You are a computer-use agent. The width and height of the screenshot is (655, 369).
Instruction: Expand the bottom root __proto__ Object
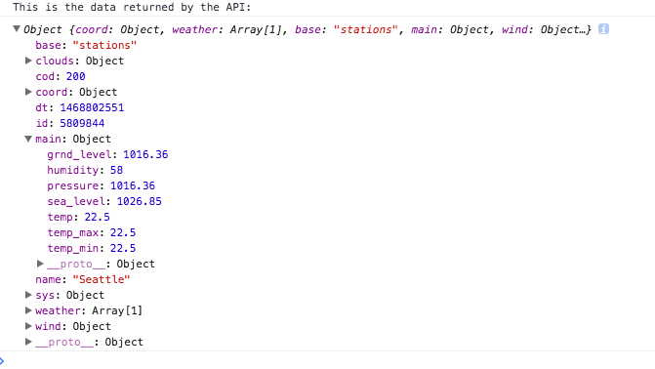point(28,342)
